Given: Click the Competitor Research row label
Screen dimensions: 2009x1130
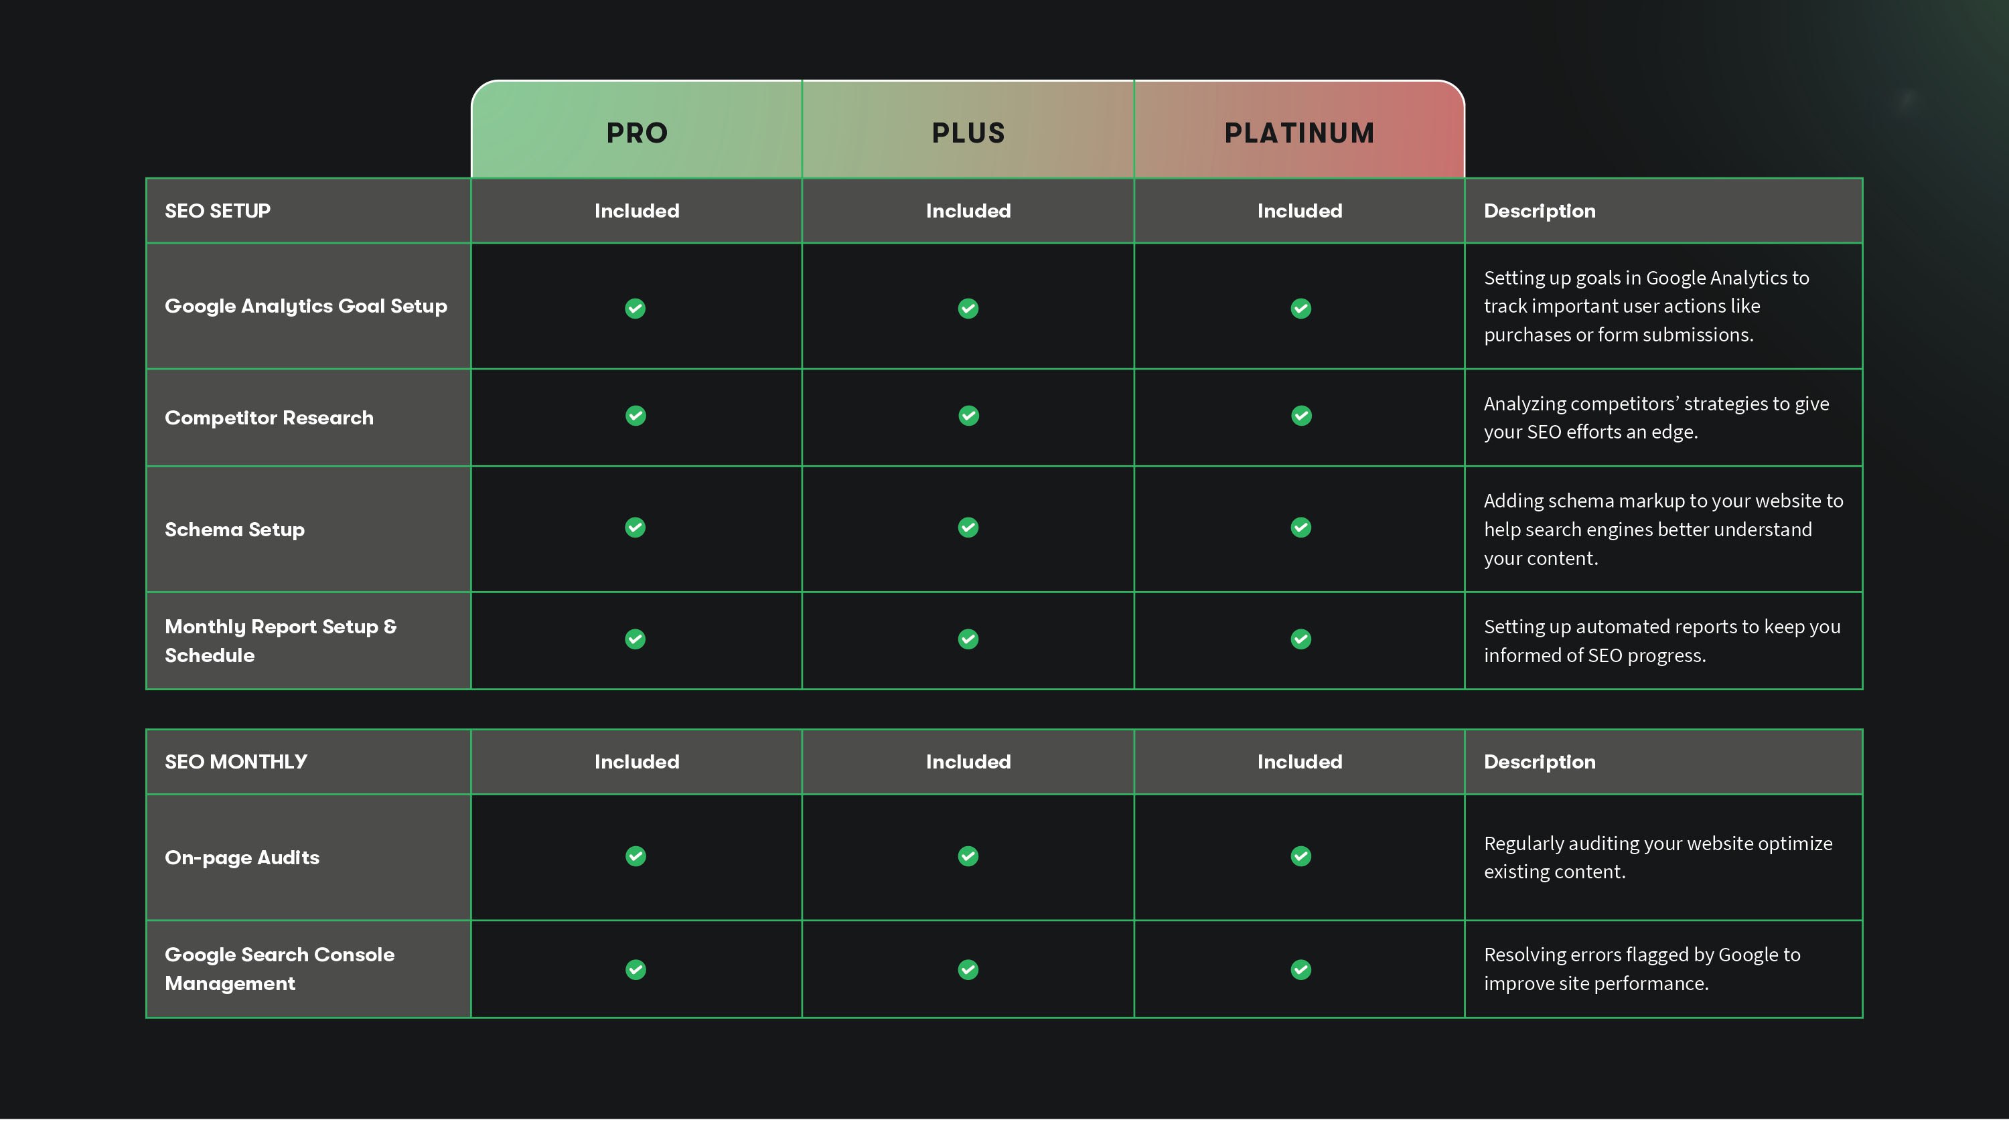Looking at the screenshot, I should point(269,418).
